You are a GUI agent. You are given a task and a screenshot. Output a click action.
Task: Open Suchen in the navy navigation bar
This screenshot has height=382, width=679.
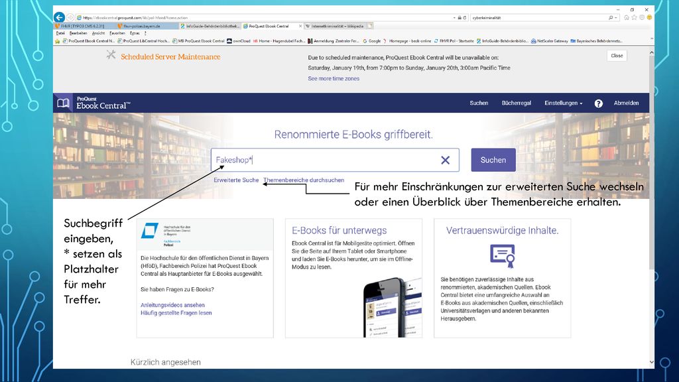[479, 103]
